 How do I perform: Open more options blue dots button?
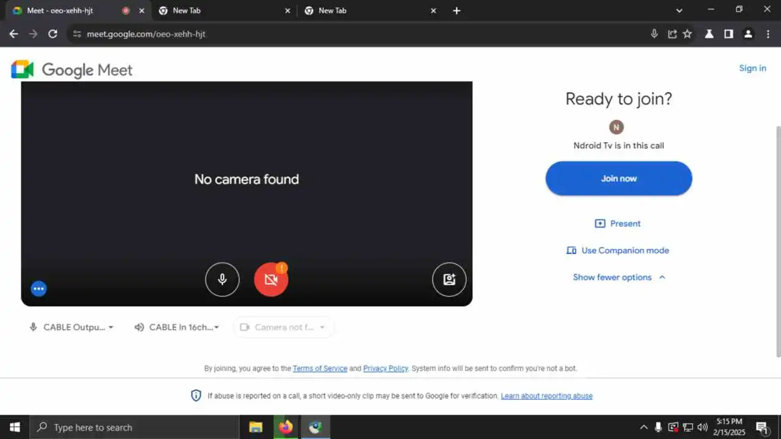tap(39, 288)
